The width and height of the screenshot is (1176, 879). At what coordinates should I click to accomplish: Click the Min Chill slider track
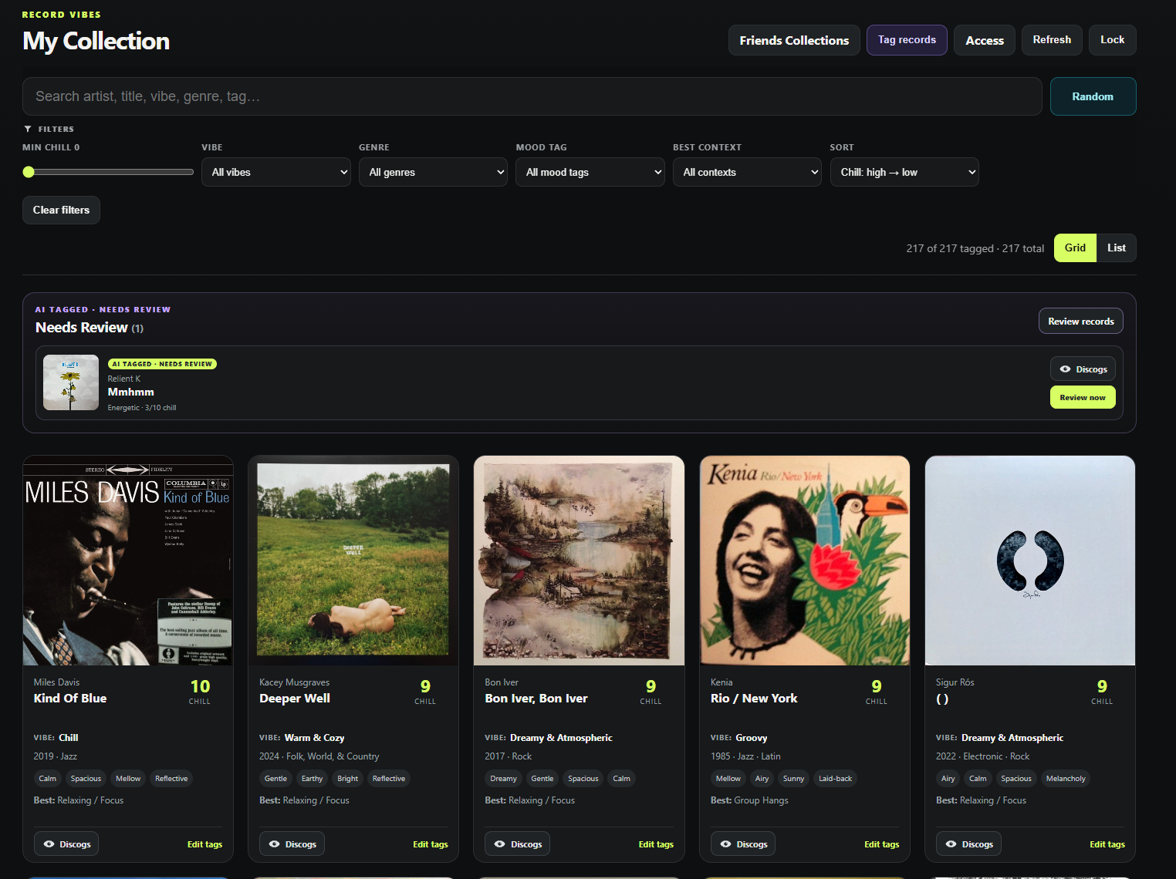[x=108, y=172]
